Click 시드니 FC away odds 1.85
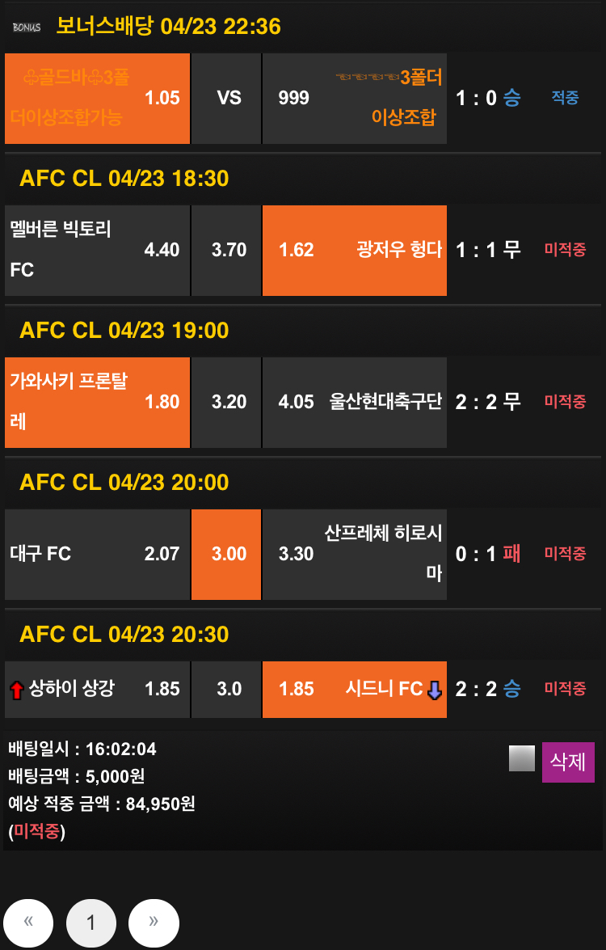This screenshot has height=950, width=606. point(354,689)
